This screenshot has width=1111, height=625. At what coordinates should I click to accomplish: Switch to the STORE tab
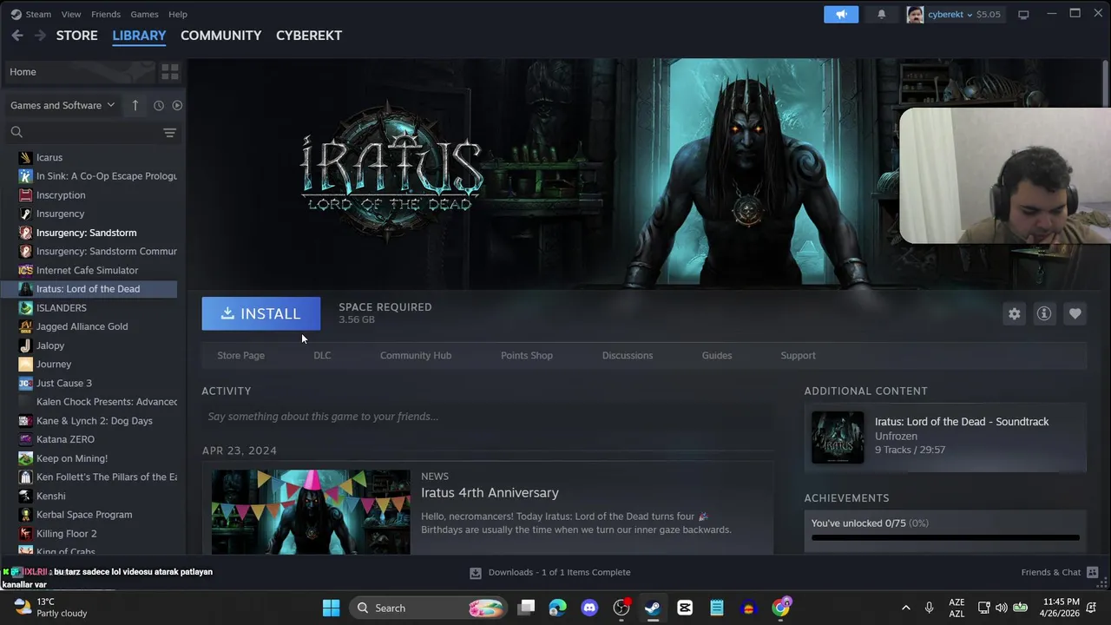coord(77,36)
